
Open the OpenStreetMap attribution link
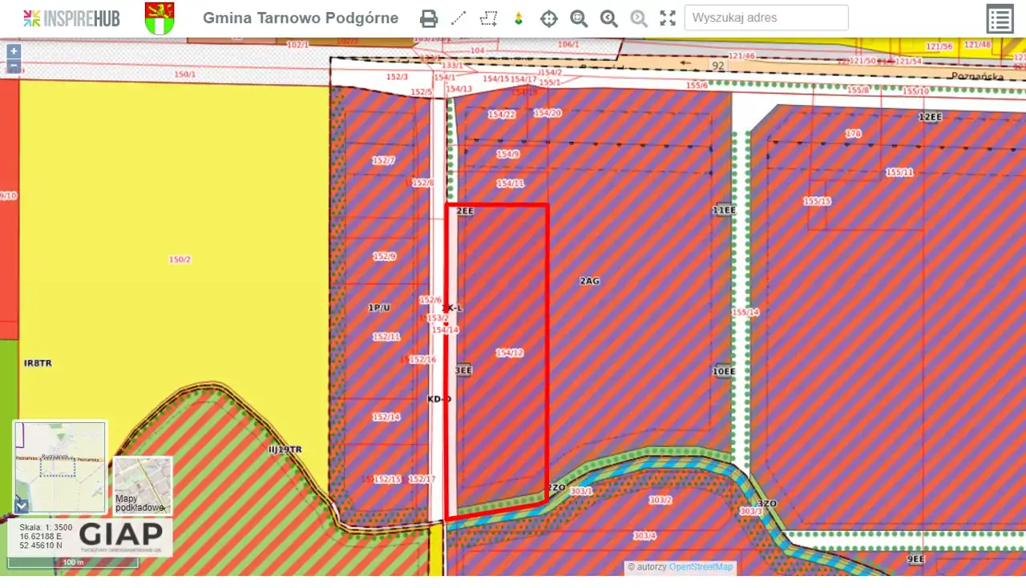coord(701,567)
